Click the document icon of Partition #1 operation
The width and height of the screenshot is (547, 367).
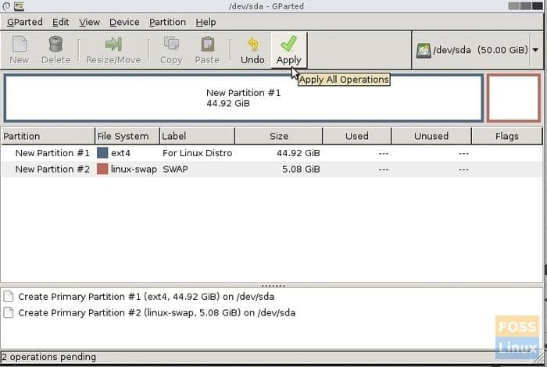[x=9, y=297]
